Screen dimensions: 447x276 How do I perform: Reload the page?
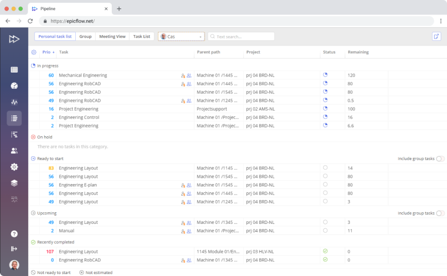tap(30, 21)
